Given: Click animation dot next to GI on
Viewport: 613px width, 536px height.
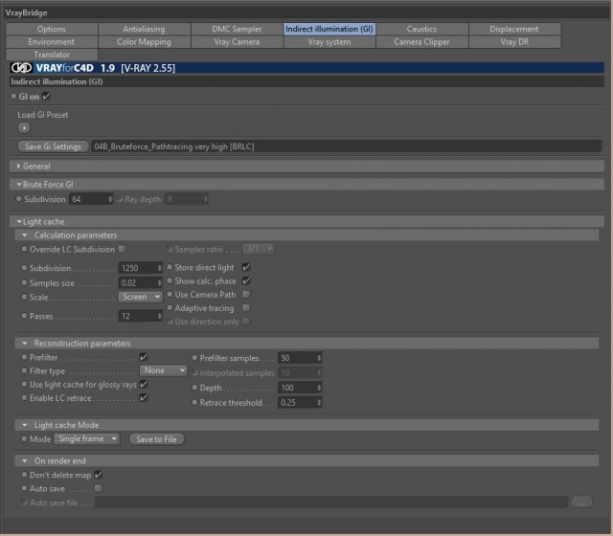Looking at the screenshot, I should (13, 96).
